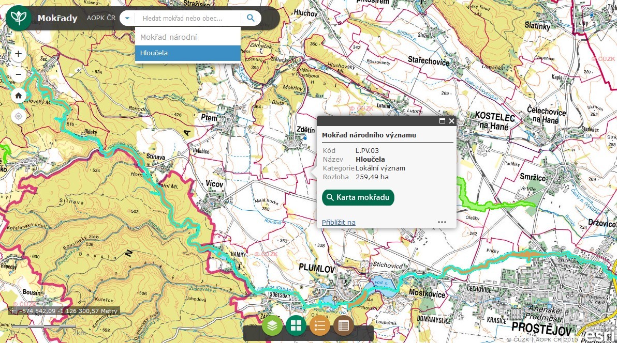Open the search type dropdown arrow

point(127,18)
